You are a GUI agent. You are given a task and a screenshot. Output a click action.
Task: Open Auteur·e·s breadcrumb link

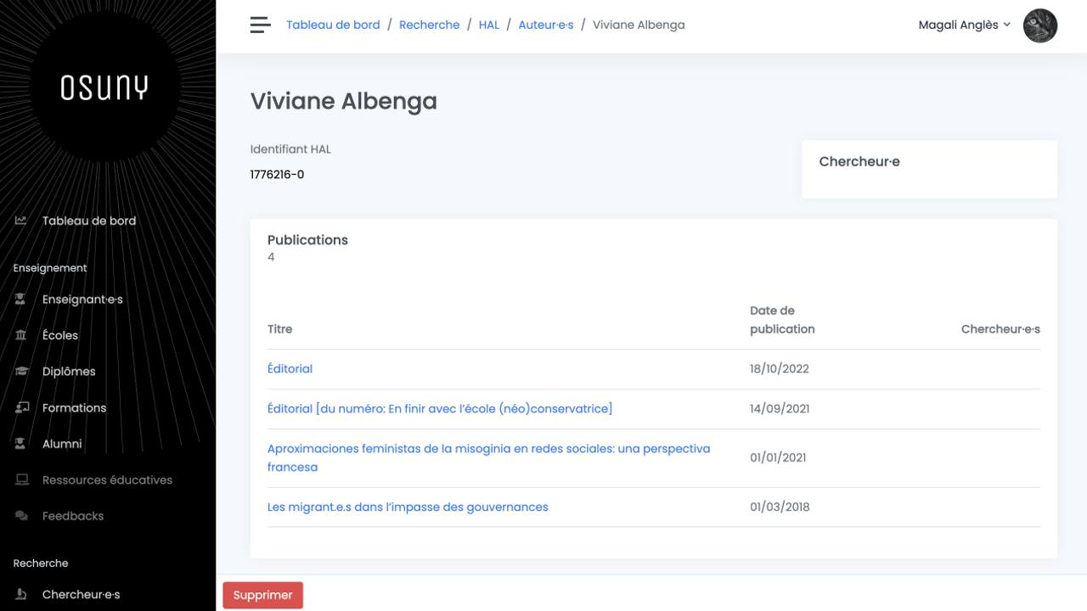(x=546, y=25)
